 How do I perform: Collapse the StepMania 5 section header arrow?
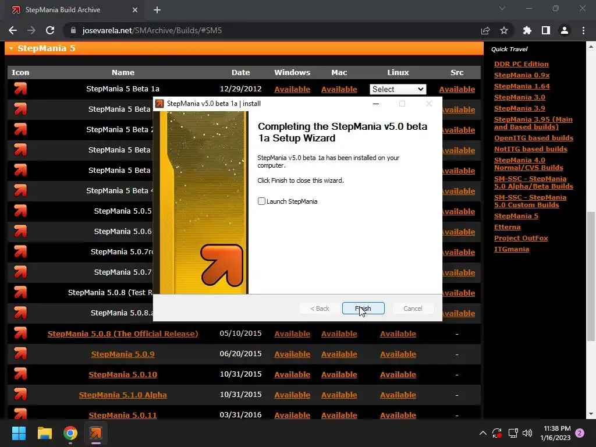tap(11, 49)
